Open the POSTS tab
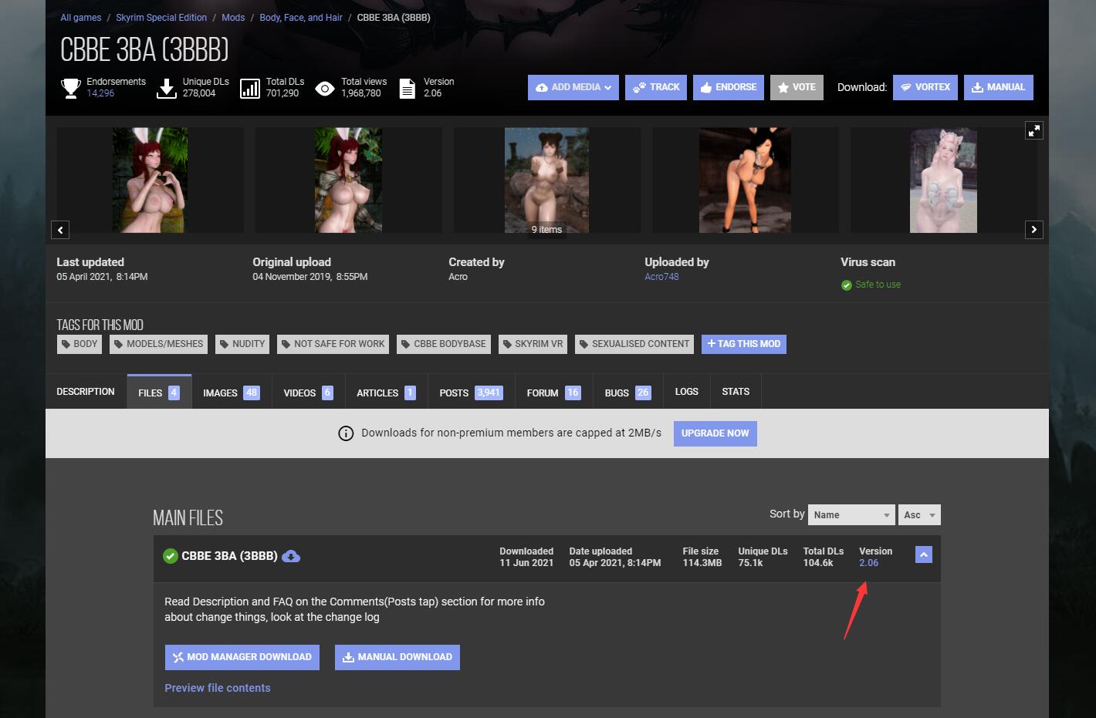 pos(472,392)
